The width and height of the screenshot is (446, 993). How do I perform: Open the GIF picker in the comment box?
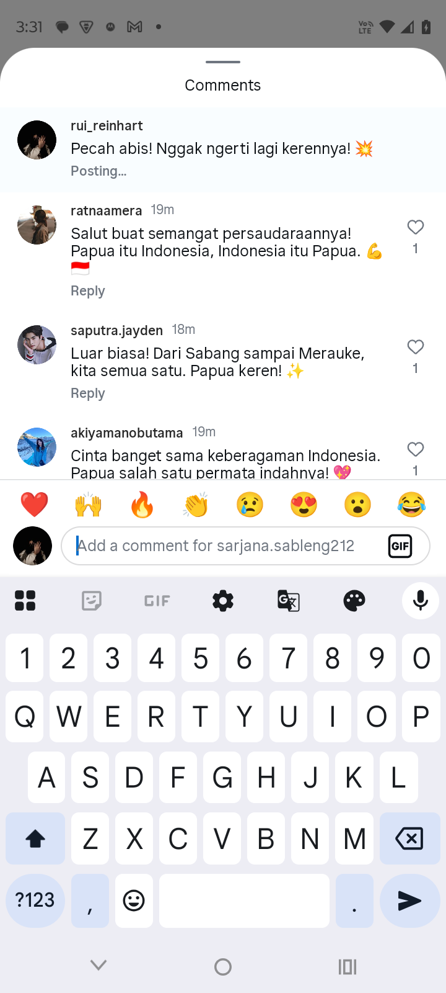pos(400,546)
